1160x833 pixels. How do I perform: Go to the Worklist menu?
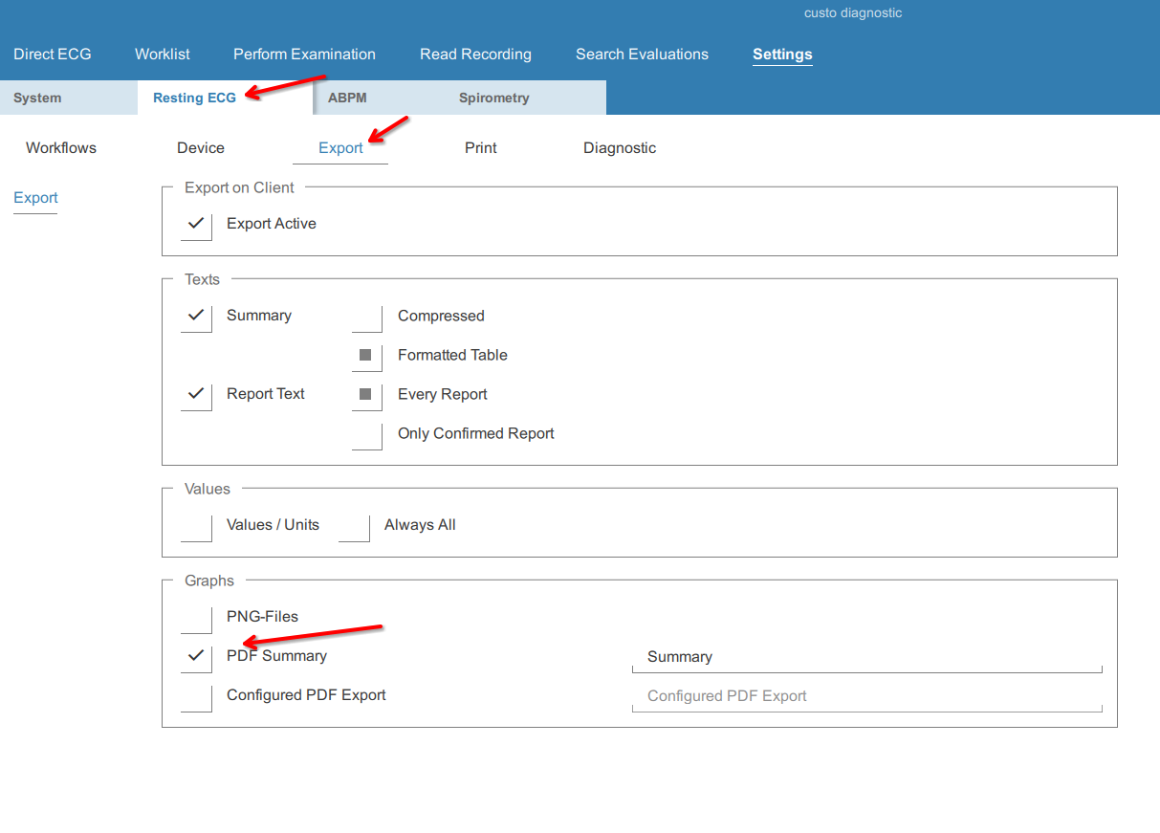tap(163, 55)
